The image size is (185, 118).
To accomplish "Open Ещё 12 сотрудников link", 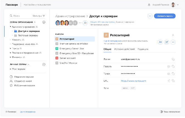I will [x=113, y=41].
